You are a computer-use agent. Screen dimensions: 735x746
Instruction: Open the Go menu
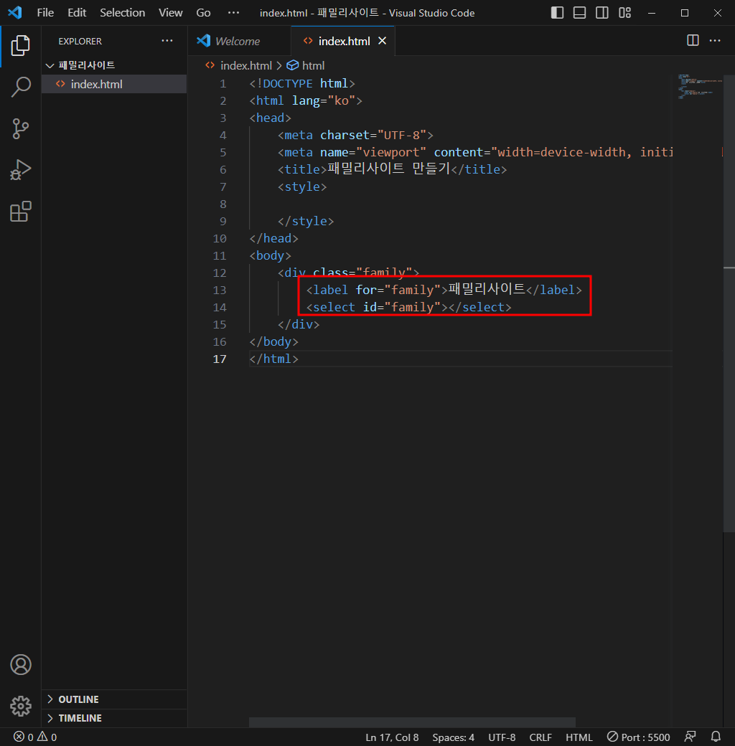pos(203,13)
